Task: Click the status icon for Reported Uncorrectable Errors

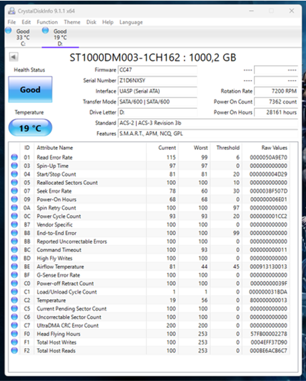Action: tap(15, 241)
